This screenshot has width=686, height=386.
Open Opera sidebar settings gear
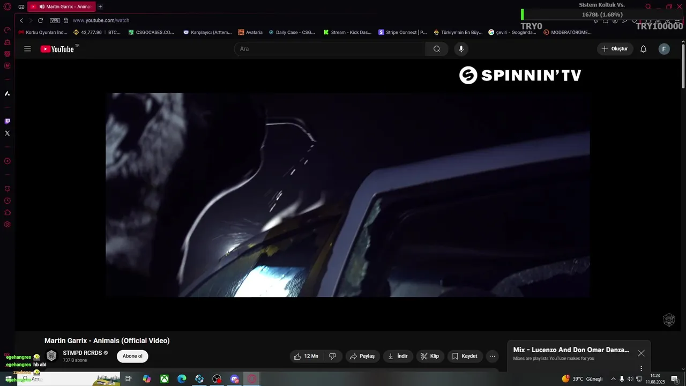point(8,224)
